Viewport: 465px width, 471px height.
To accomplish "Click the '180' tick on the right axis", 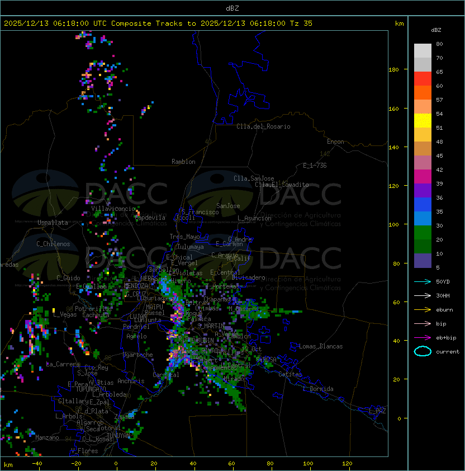I will coord(393,70).
